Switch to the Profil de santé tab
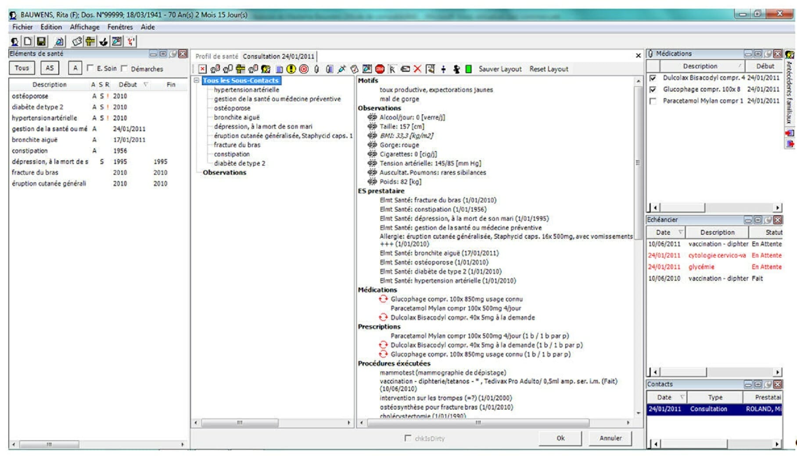This screenshot has height=456, width=797. [x=216, y=57]
